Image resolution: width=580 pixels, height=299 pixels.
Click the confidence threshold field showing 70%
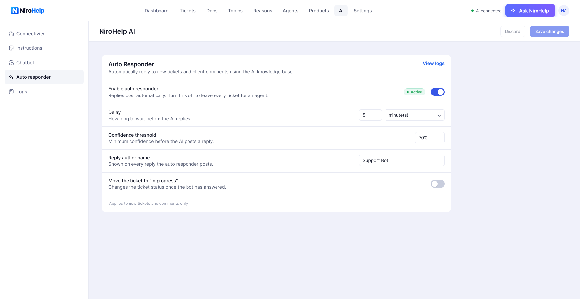[x=430, y=138]
